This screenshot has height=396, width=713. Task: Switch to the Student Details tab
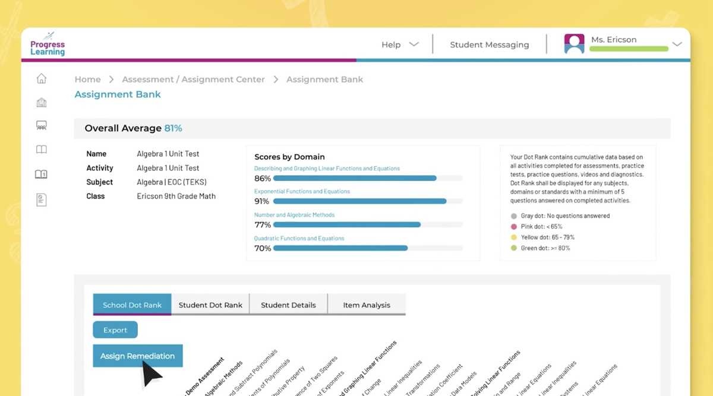click(288, 305)
